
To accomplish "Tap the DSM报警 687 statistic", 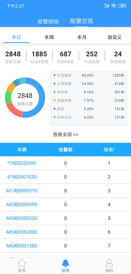I will point(65,57).
